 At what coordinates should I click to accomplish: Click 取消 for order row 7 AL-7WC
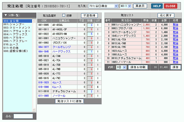coord(175,47)
